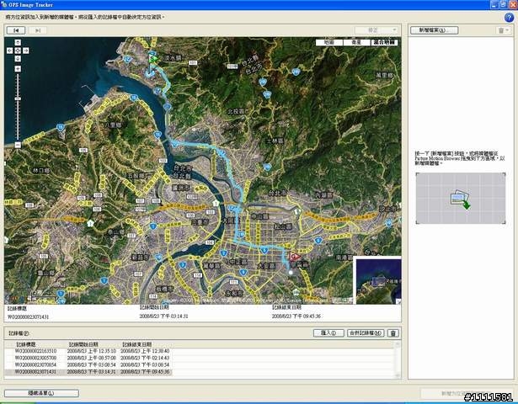Pan the map down
Viewport: 518px width, 404px height.
18,59
